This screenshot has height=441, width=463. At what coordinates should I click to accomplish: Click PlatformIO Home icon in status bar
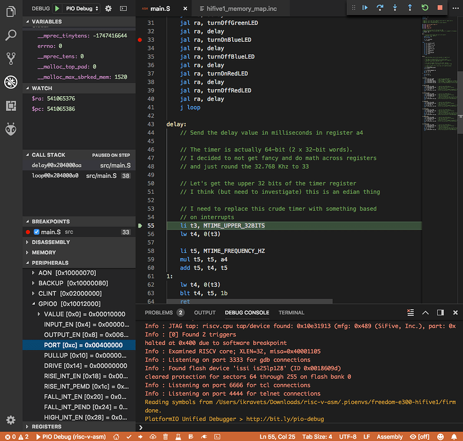(117, 436)
